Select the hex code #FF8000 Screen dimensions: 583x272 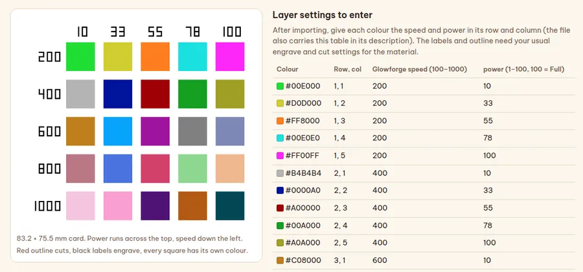[303, 121]
